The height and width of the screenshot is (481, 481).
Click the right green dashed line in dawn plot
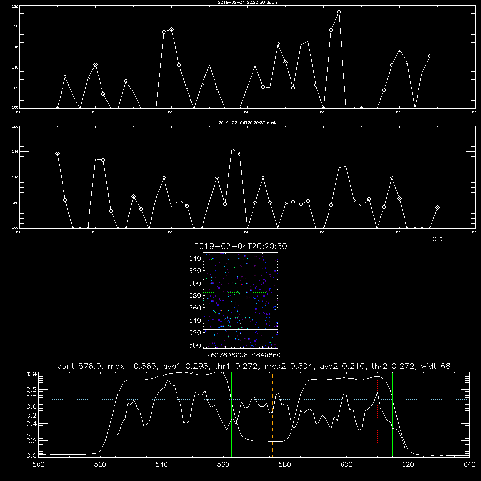click(x=266, y=57)
